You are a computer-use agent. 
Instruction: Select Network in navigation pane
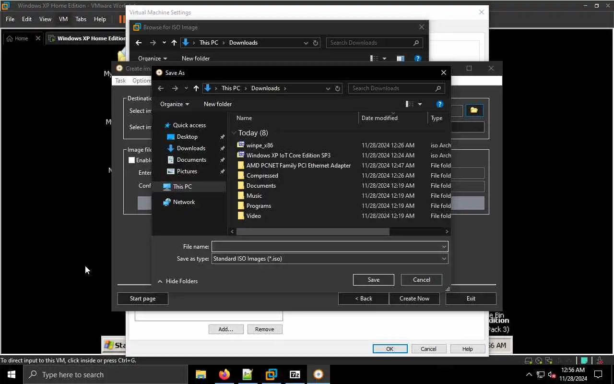click(x=184, y=202)
